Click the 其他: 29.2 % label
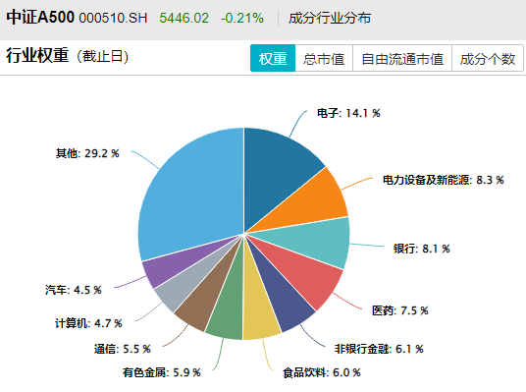The height and width of the screenshot is (392, 526). (x=87, y=153)
